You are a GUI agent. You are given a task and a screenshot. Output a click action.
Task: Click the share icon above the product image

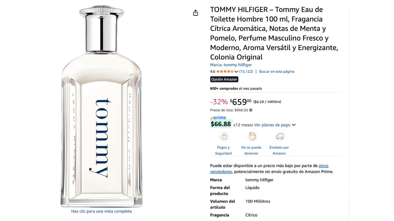[196, 13]
